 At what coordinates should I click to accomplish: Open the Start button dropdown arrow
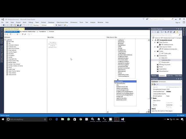coord(62,25)
